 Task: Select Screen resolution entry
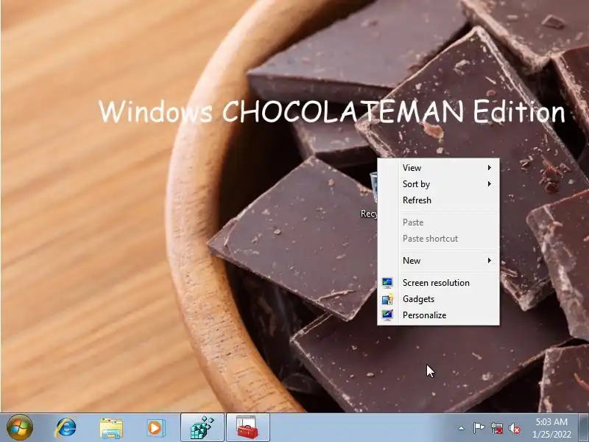click(438, 283)
